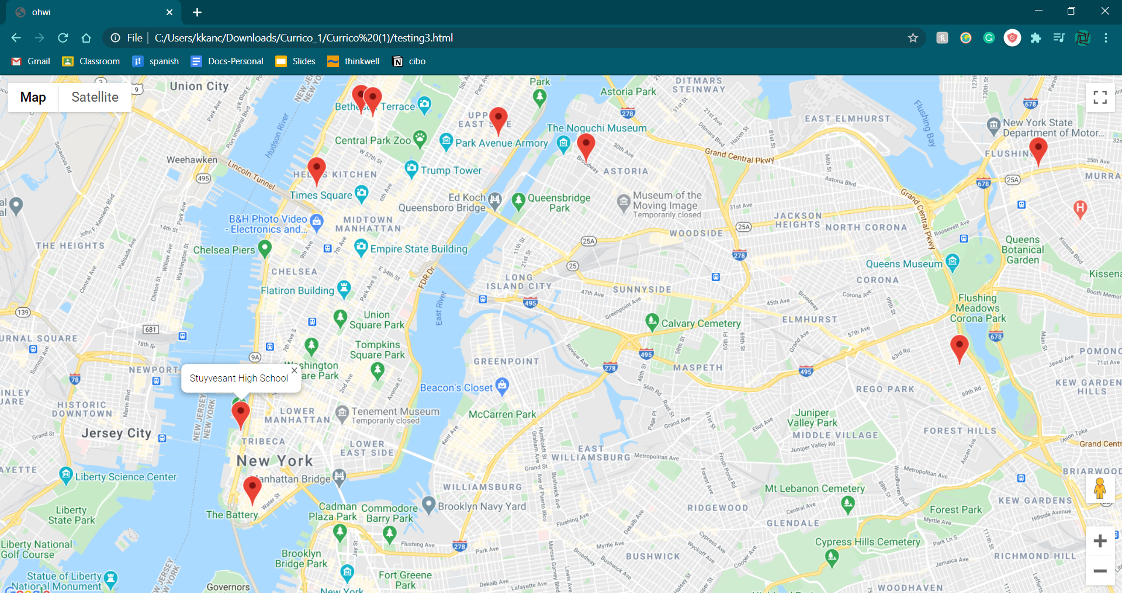1122x593 pixels.
Task: Bookmark this page with the star
Action: [913, 38]
